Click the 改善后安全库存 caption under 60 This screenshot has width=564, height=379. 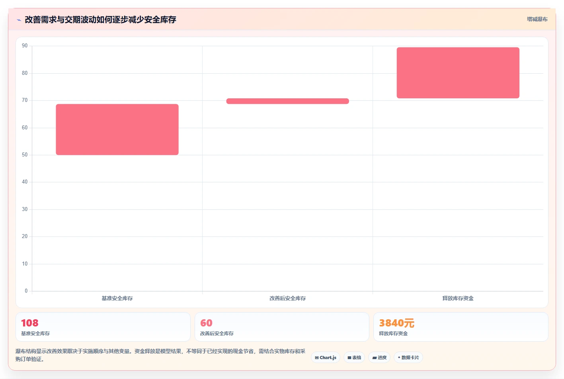217,334
